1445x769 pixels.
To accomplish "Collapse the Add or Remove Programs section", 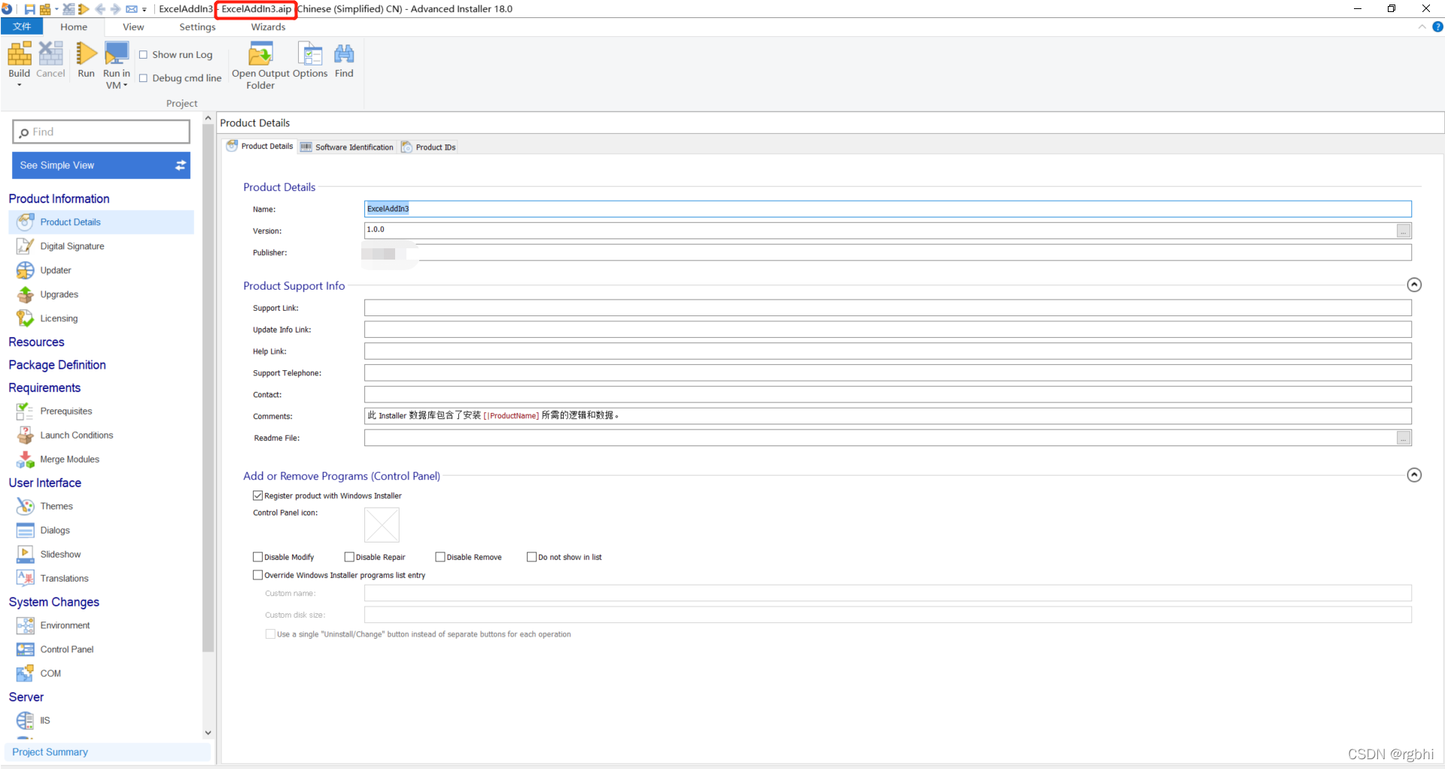I will [1414, 475].
